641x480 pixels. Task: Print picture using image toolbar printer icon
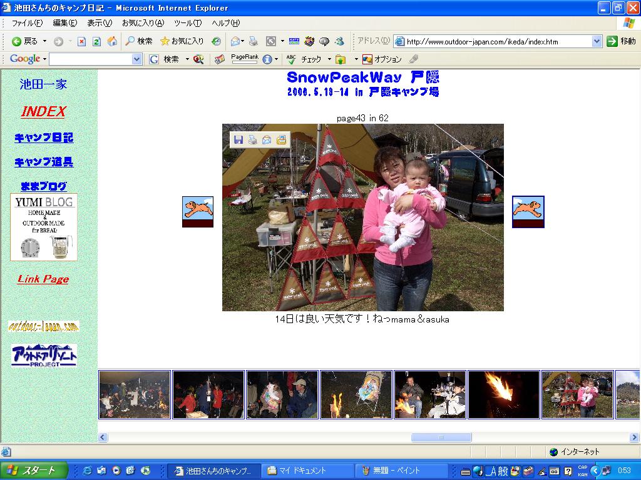[253, 140]
